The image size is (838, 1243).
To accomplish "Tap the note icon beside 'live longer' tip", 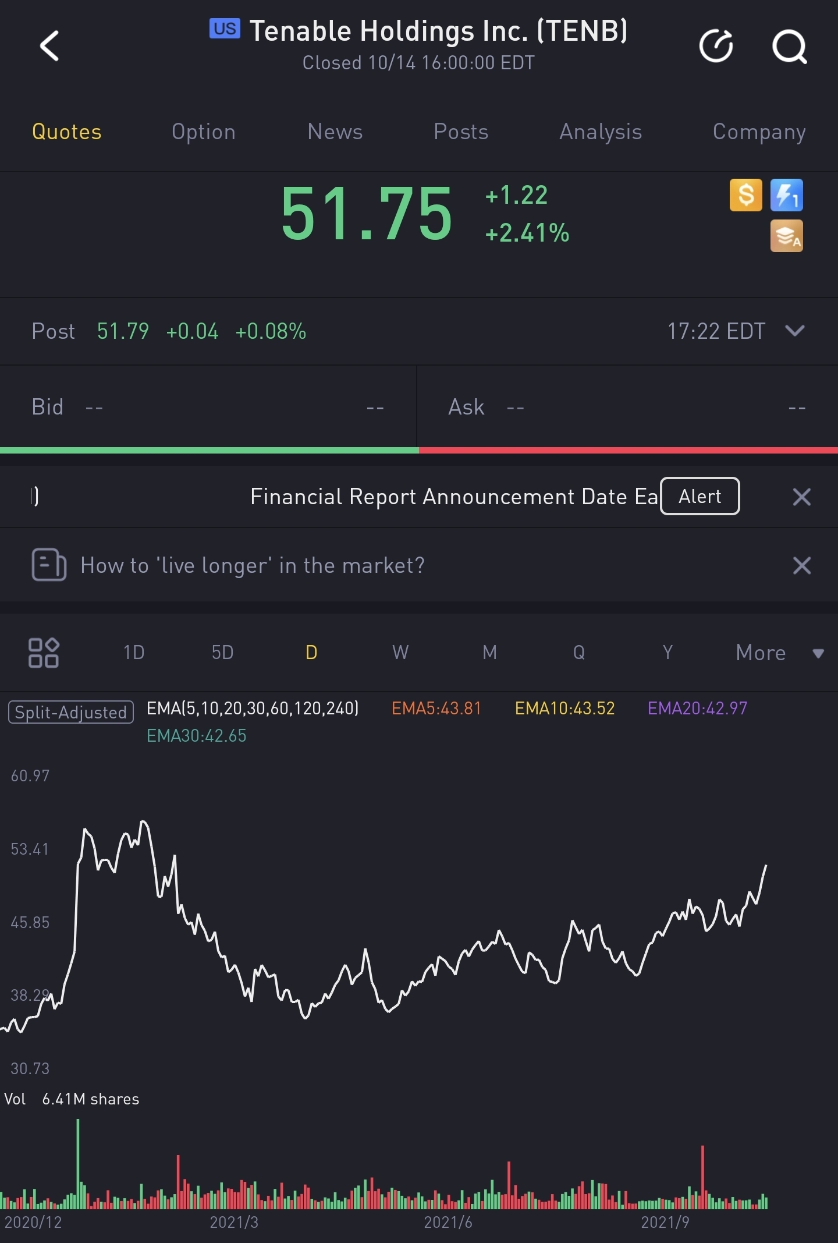I will [49, 565].
